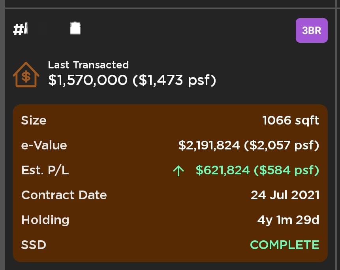Click the divider line above the card
The image size is (340, 270).
point(170,8)
